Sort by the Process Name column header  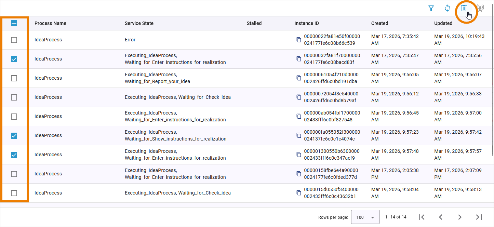(50, 23)
